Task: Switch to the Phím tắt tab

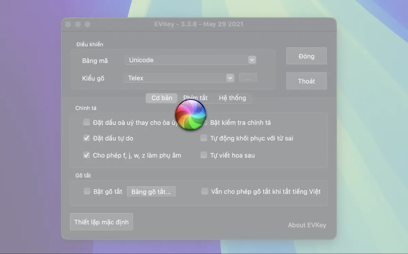Action: click(195, 98)
